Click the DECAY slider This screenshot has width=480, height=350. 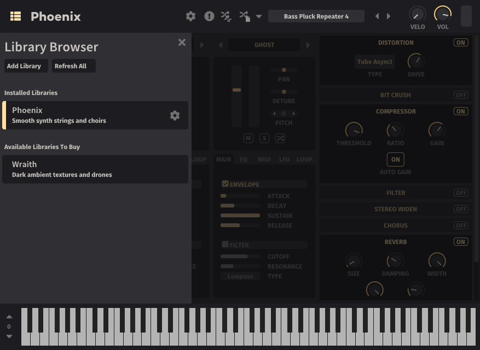click(x=240, y=206)
